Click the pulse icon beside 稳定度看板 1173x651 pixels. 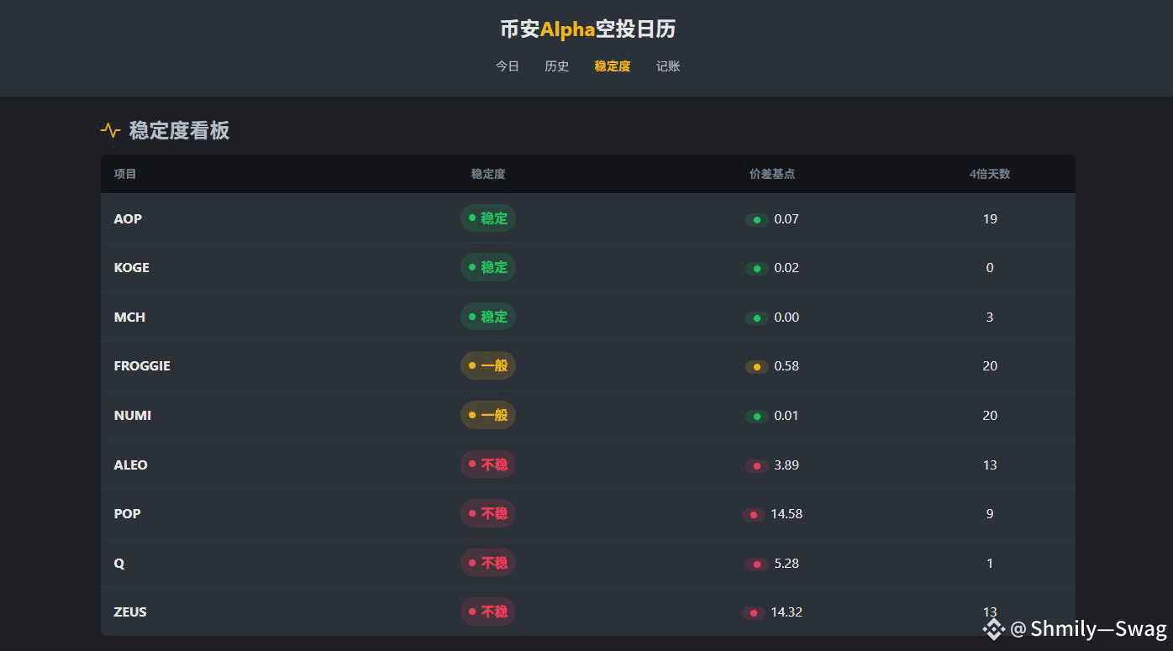click(x=110, y=130)
